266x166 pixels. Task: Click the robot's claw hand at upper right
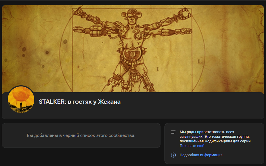(x=185, y=13)
